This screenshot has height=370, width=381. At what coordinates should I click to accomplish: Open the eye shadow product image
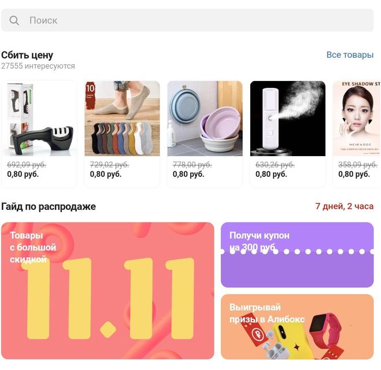pos(357,119)
